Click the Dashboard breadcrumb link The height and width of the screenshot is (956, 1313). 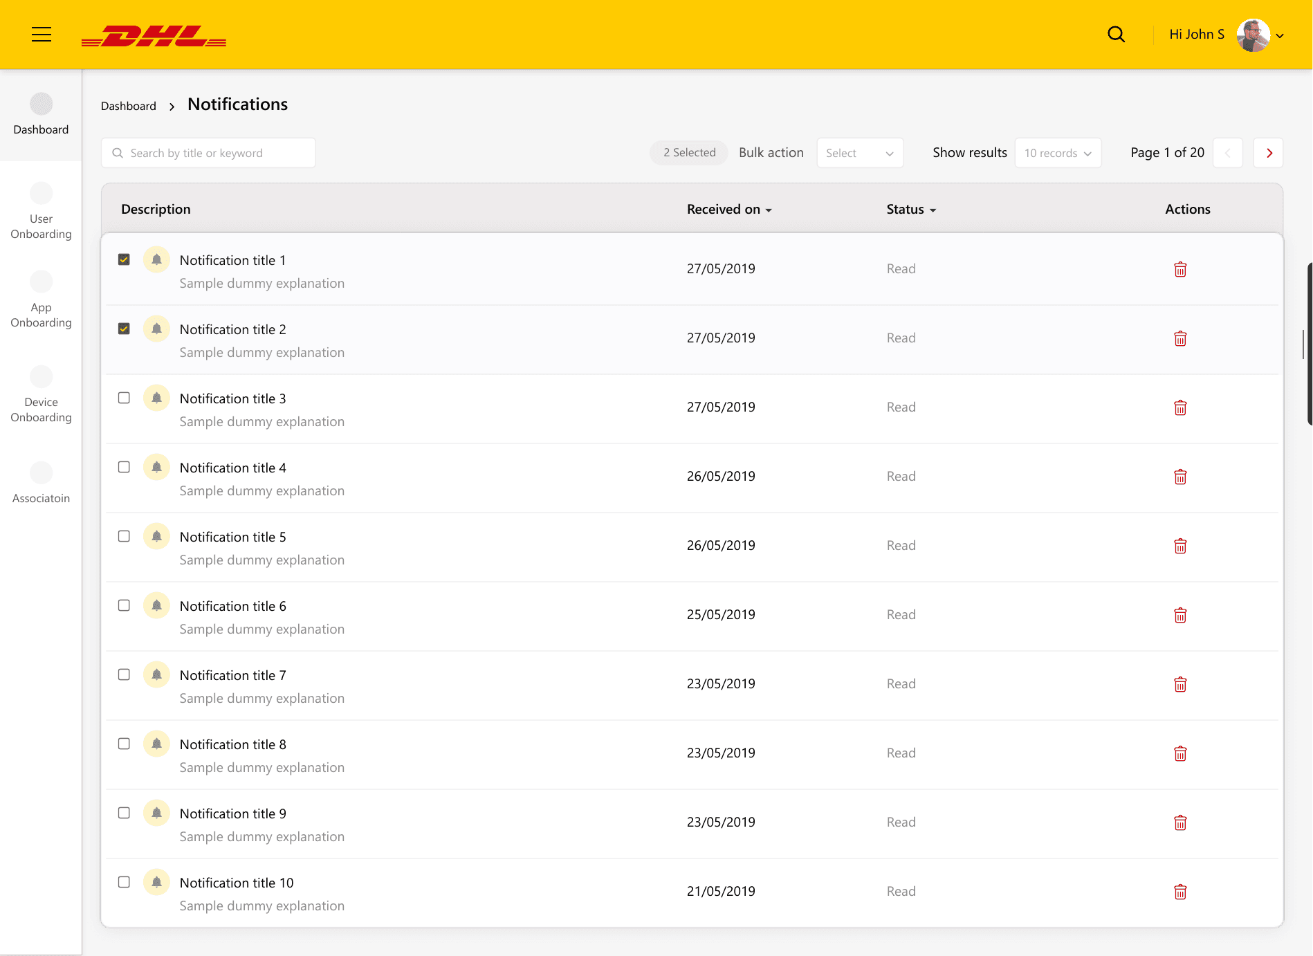(129, 106)
